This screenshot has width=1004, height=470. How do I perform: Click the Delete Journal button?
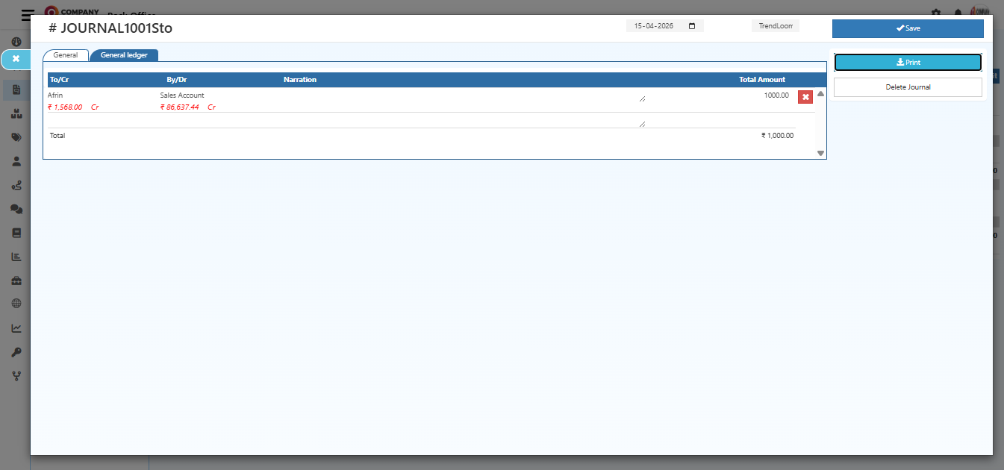(x=908, y=87)
